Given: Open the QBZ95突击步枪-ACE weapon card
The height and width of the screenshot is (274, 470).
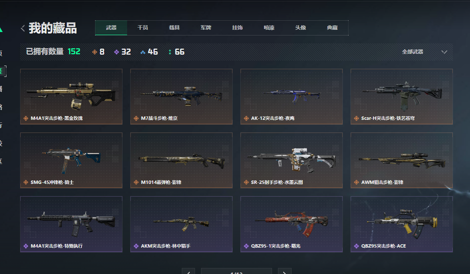Looking at the screenshot, I should (402, 224).
